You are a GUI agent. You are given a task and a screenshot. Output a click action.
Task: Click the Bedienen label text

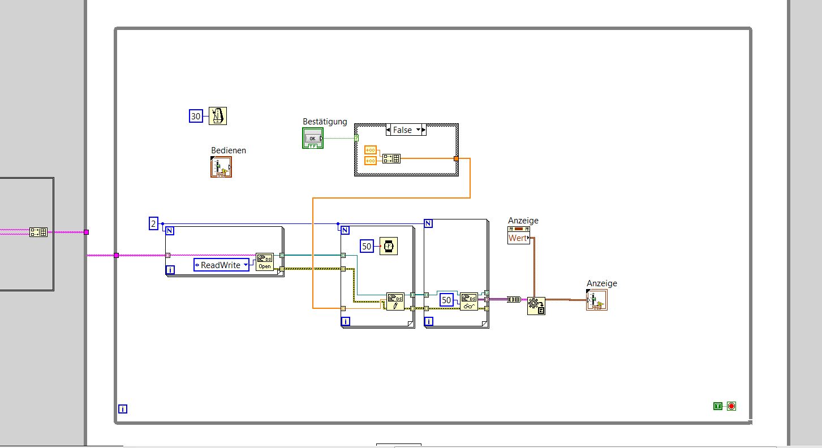229,150
